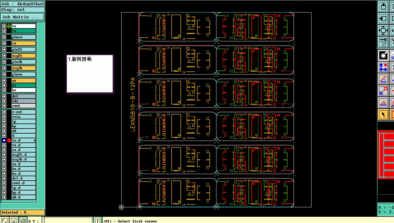Toggle display checkbox for layer bo
The image size is (394, 223).
tap(4, 90)
